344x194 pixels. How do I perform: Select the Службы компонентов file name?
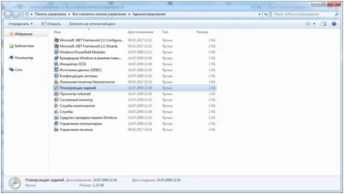click(77, 106)
